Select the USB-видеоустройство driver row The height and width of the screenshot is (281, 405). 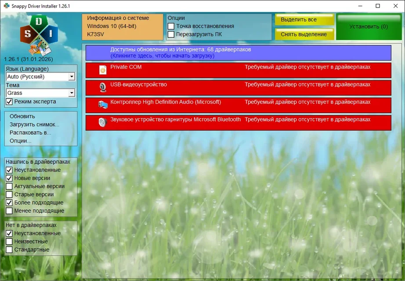(239, 87)
